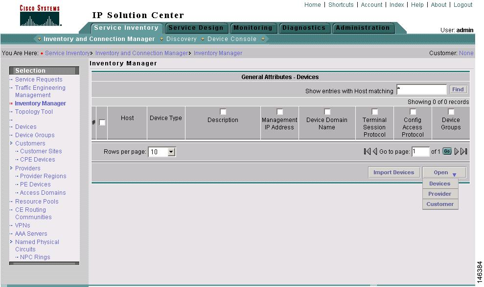
Task: Click the Index link
Action: 397,4
